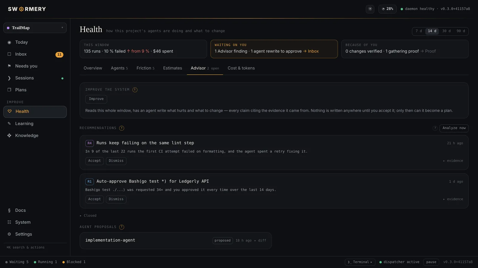Select the 14 d time window
The width and height of the screenshot is (478, 268).
[432, 31]
